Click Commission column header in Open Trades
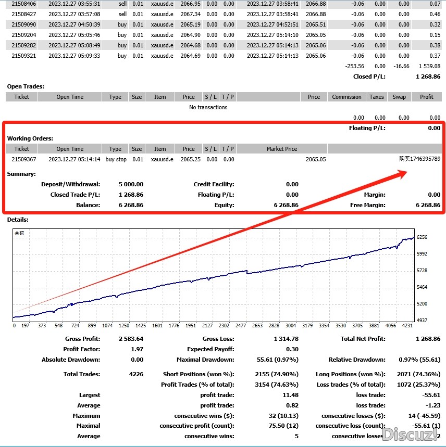 pos(346,97)
